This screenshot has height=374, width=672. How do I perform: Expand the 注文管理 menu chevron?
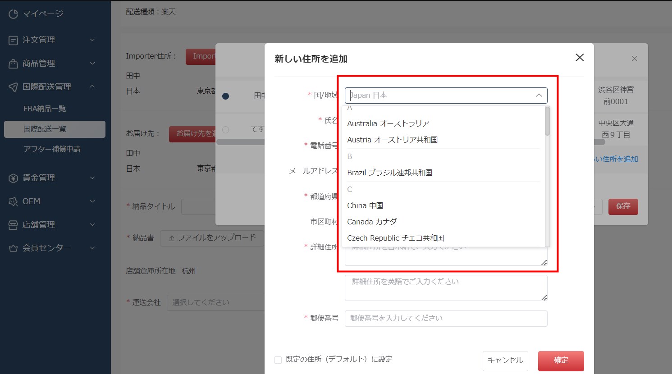pos(92,40)
